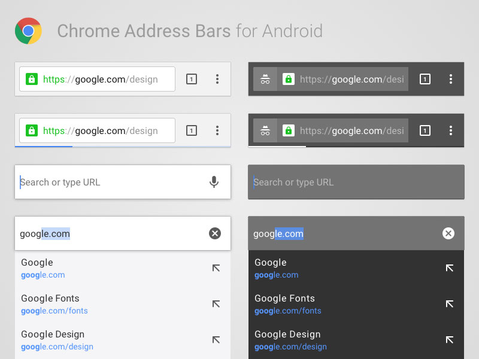This screenshot has height=359, width=479.
Task: Tap the tab switcher on the dark incognito bar
Action: [x=425, y=78]
